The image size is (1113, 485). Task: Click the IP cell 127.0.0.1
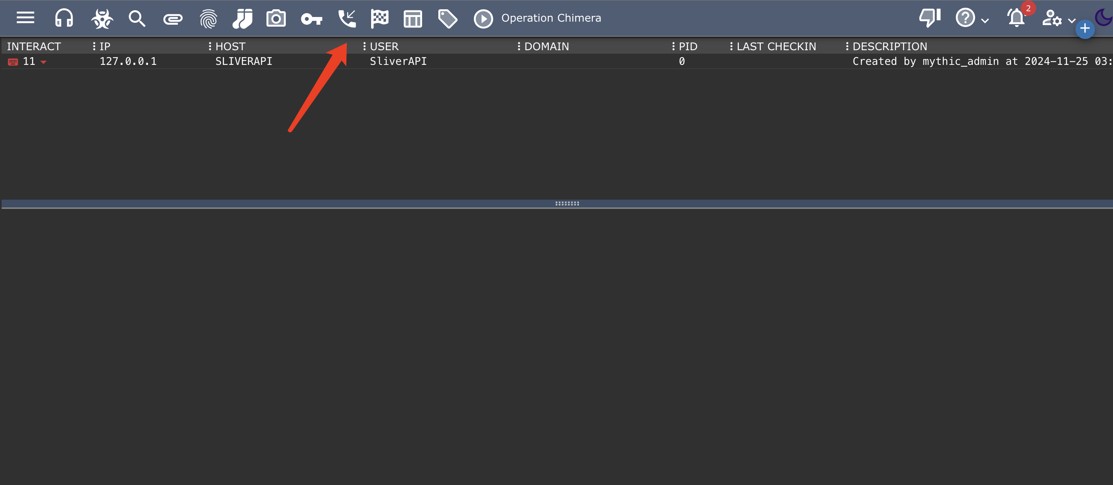[x=128, y=61]
